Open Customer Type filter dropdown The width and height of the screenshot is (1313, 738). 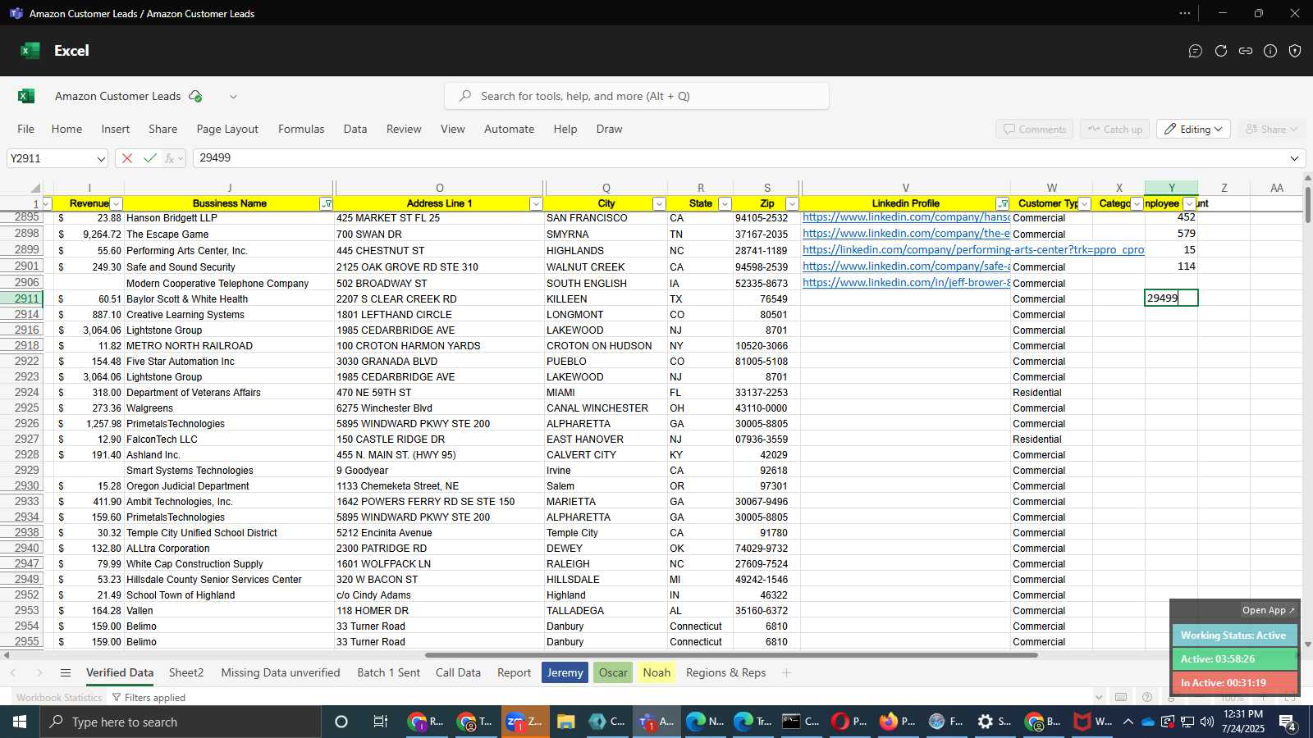(1085, 203)
